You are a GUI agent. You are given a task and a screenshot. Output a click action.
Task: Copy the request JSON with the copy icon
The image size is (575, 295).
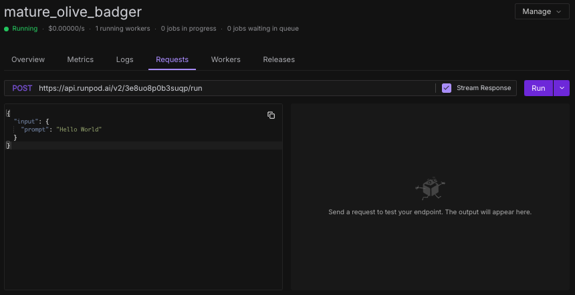pos(271,115)
